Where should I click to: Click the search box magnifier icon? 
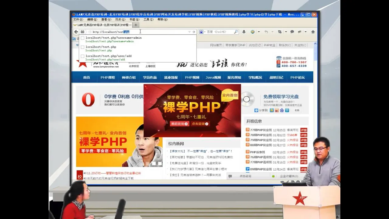pos(236,32)
